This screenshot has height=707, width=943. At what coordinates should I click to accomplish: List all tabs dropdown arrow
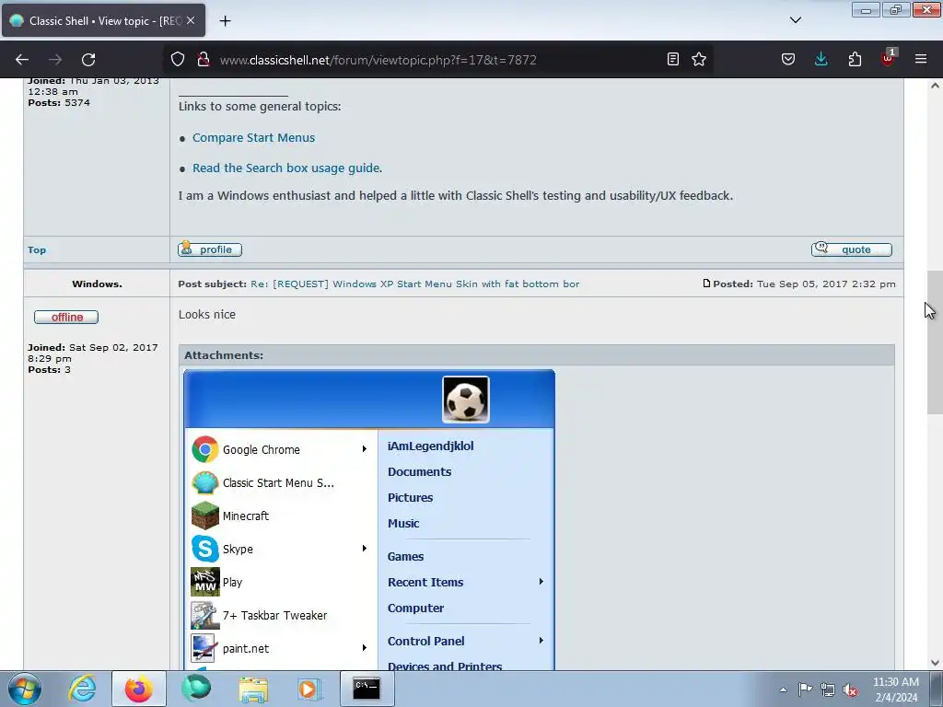795,20
